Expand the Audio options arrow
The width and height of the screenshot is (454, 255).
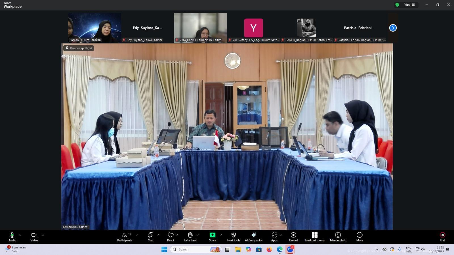click(20, 235)
